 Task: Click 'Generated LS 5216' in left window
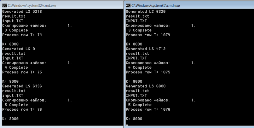(x=22, y=11)
